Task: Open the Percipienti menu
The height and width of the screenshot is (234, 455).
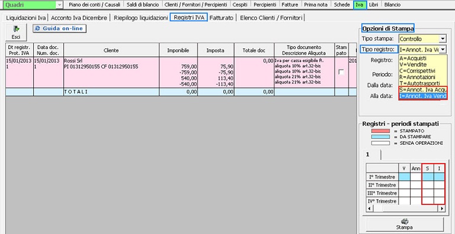Action: (x=264, y=5)
